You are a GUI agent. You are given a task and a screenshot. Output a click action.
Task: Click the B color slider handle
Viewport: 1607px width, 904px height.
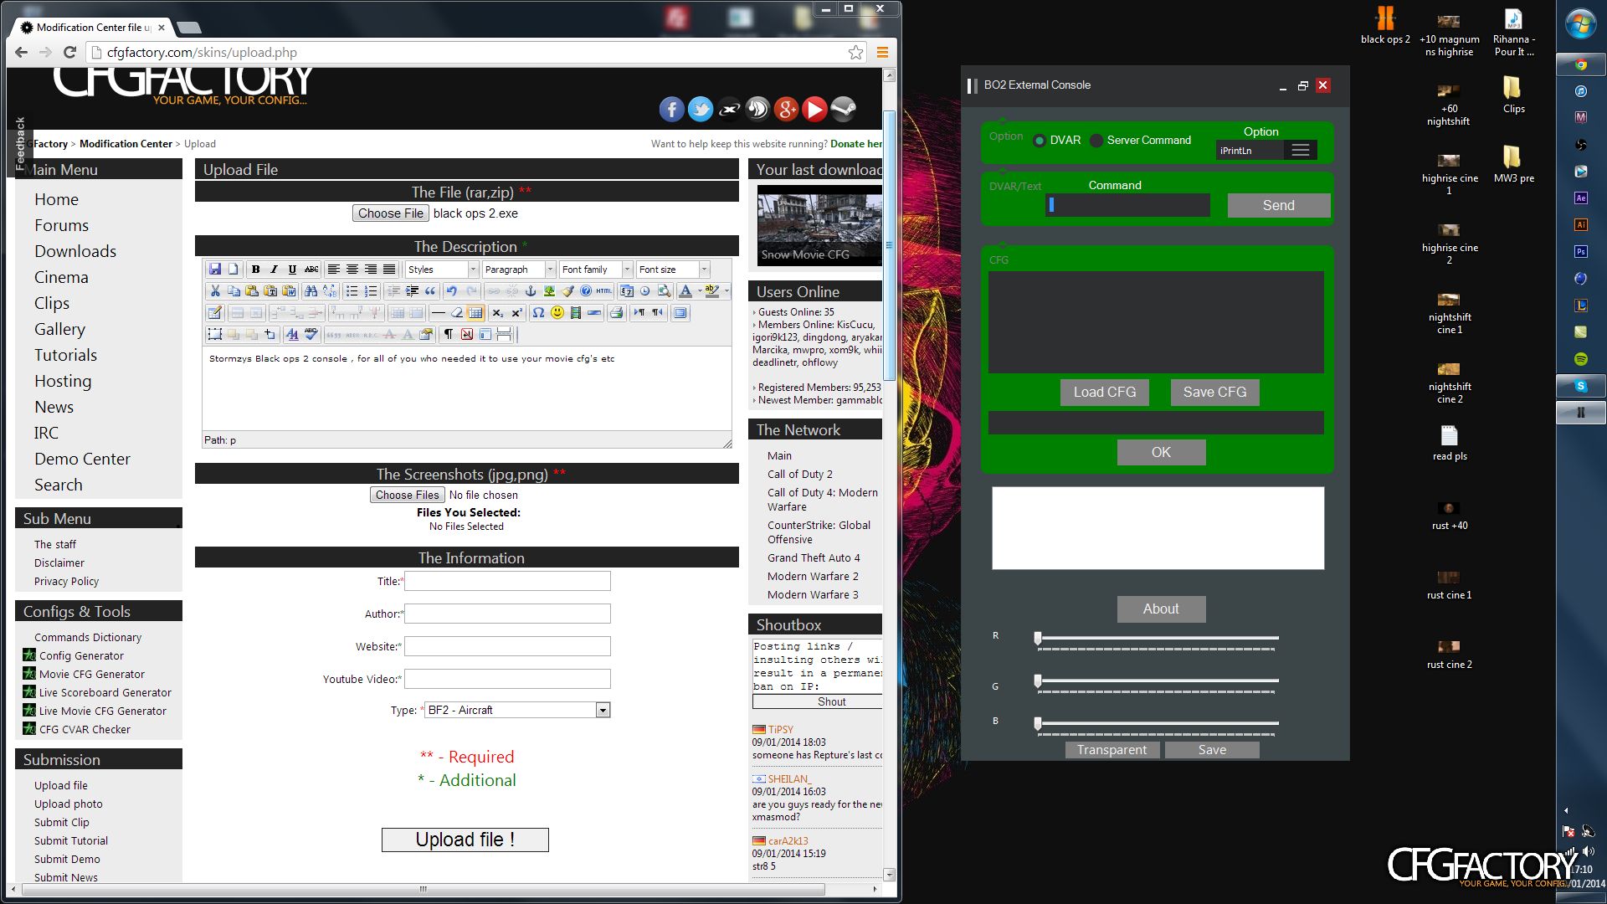(x=1038, y=723)
